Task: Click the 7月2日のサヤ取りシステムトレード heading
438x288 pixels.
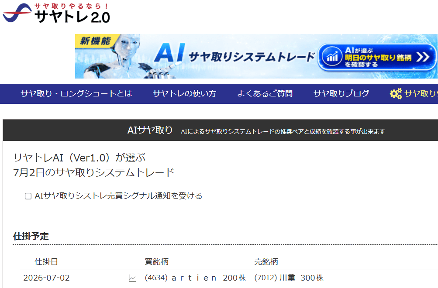Action: pos(94,172)
